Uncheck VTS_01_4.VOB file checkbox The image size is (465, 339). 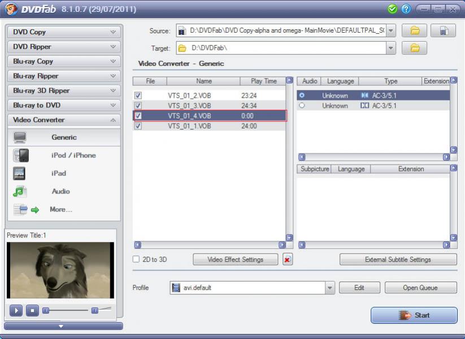[138, 116]
